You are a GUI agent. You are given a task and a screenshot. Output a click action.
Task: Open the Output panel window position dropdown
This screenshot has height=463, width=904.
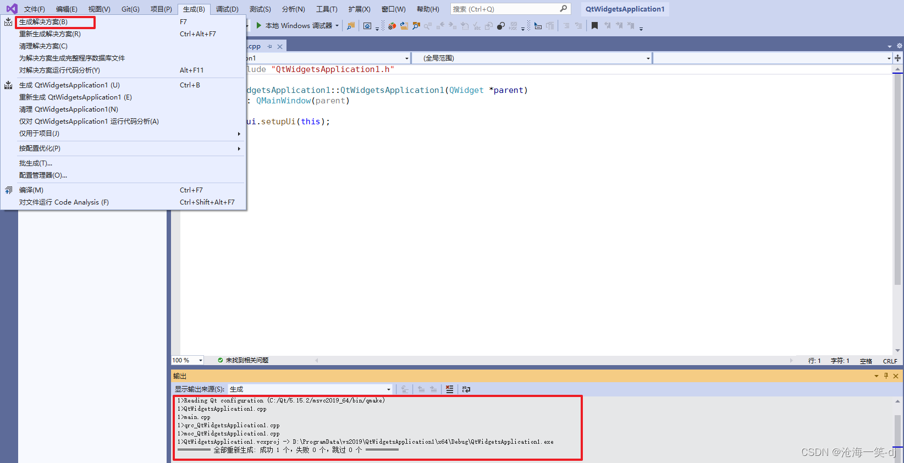(877, 376)
